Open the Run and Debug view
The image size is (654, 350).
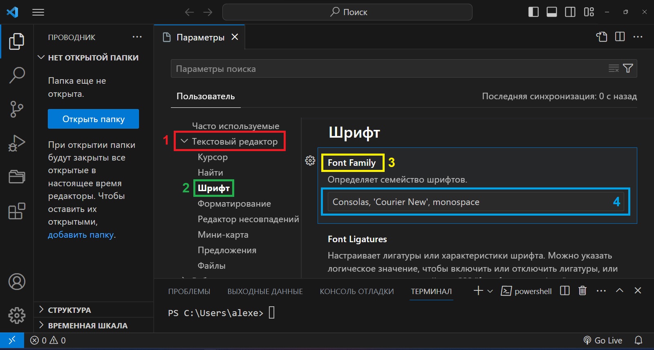(x=17, y=143)
